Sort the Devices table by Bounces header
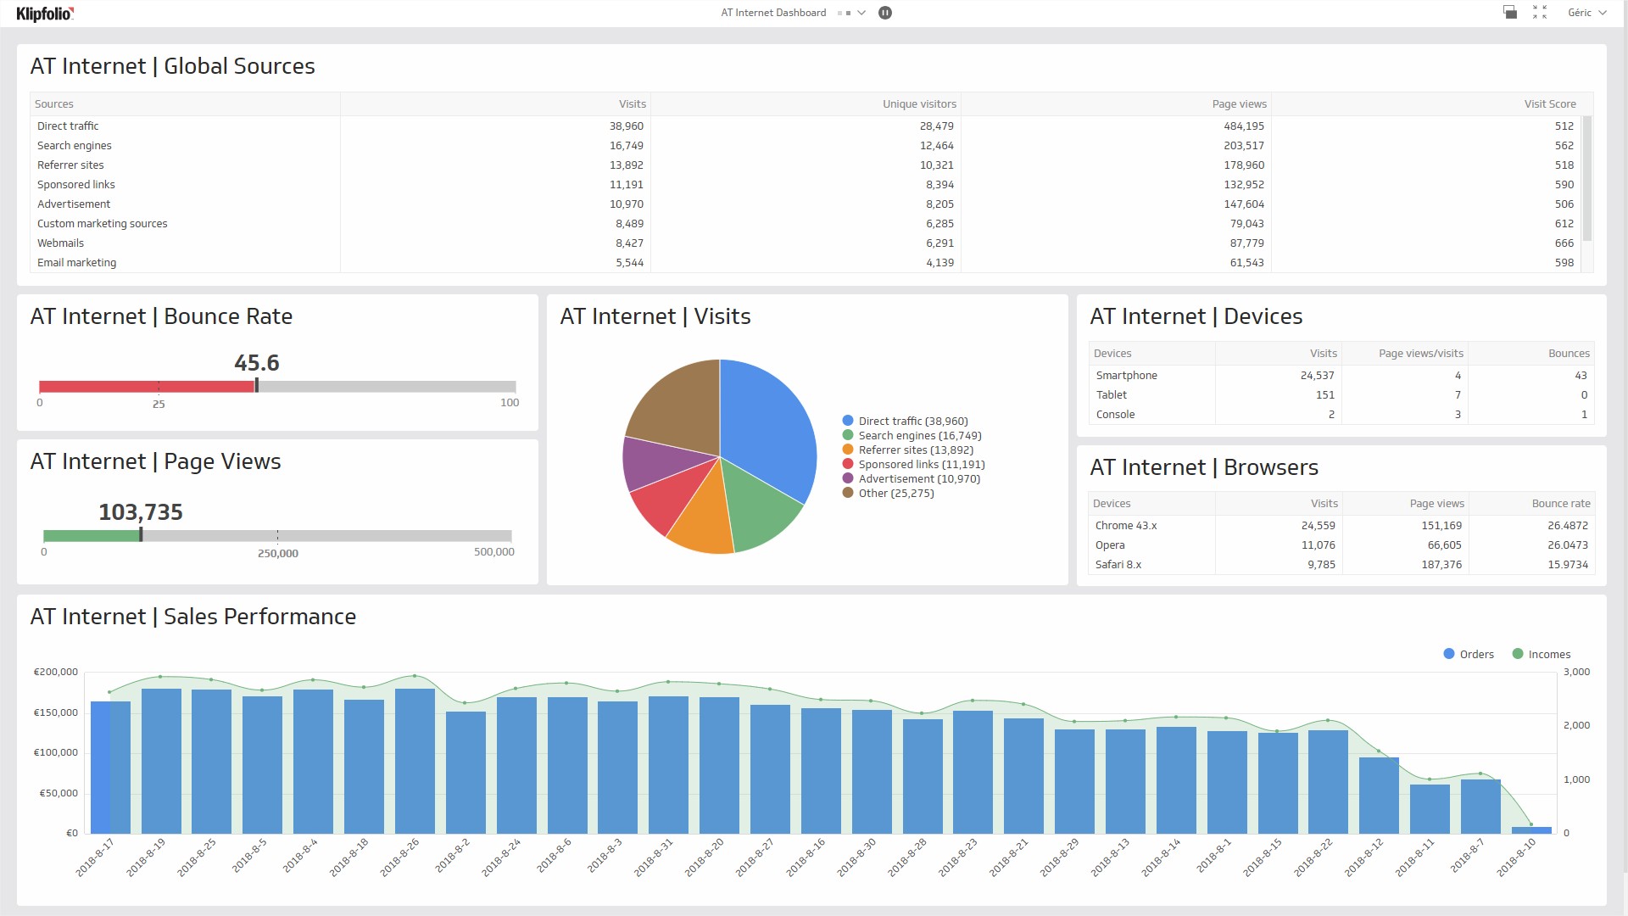The height and width of the screenshot is (916, 1628). (1530, 353)
